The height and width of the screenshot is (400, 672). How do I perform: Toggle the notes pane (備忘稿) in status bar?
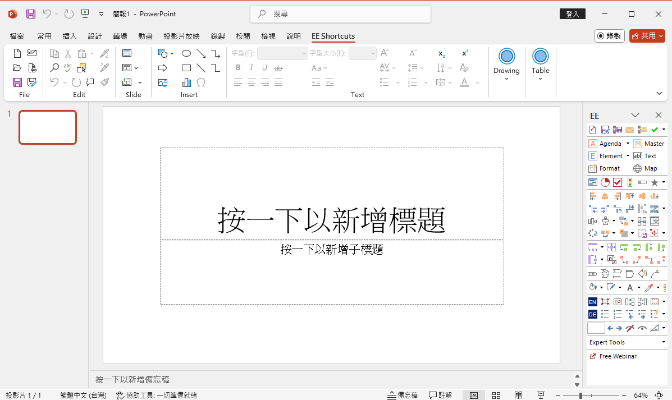[403, 395]
